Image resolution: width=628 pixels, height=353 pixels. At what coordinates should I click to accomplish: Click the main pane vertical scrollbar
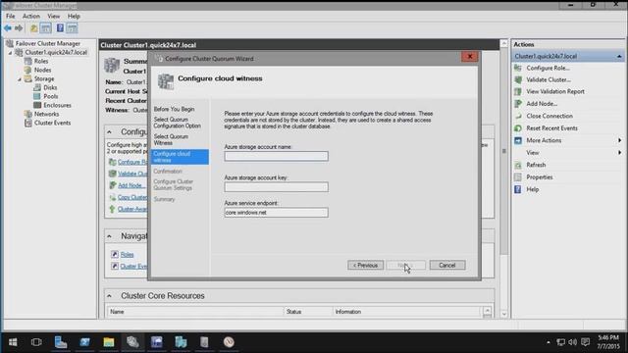tap(503, 151)
